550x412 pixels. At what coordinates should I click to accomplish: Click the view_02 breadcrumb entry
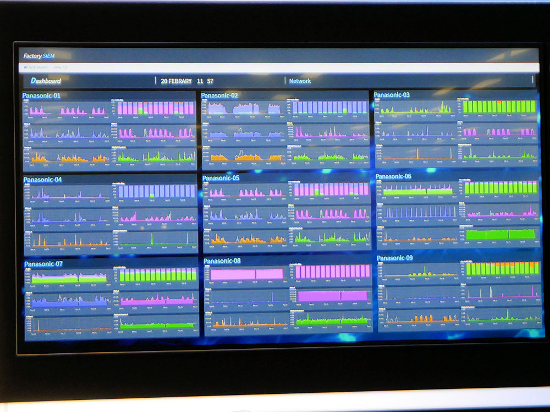[61, 67]
